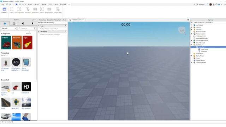Screen dimensions: 226x127
Task: Select the HD Admin thumbnail
Action: pos(26,87)
